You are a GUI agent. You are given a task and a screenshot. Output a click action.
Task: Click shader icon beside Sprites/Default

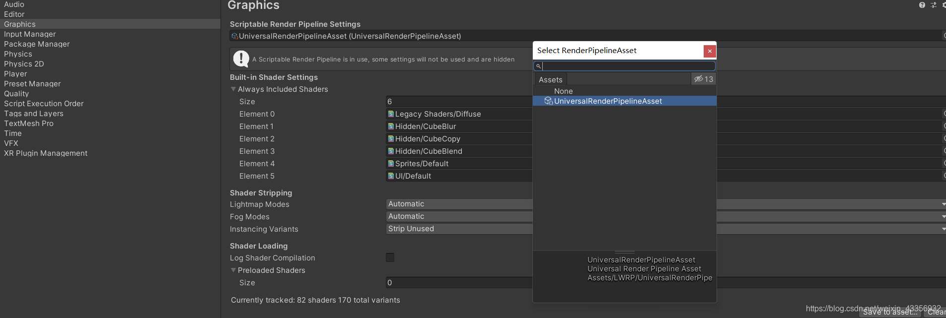pos(391,164)
